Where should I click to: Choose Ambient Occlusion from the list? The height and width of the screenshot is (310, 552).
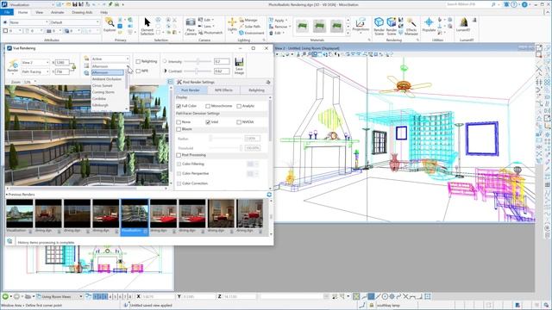[107, 79]
